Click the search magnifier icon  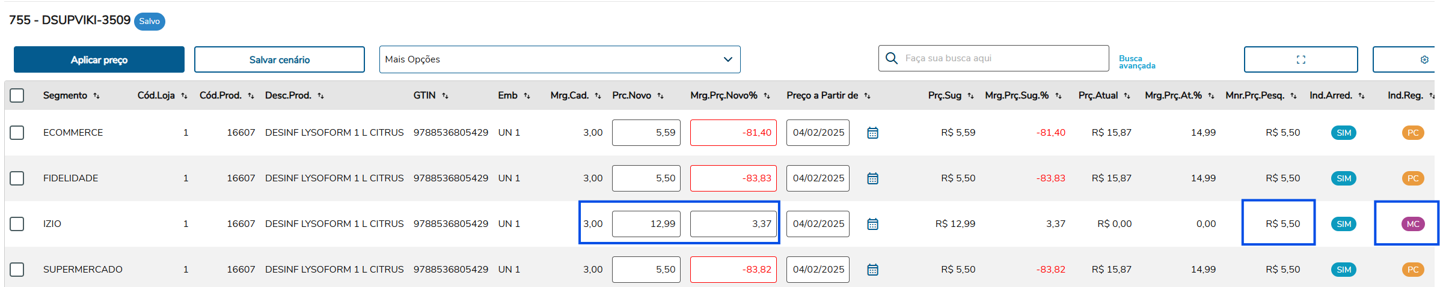coord(892,58)
